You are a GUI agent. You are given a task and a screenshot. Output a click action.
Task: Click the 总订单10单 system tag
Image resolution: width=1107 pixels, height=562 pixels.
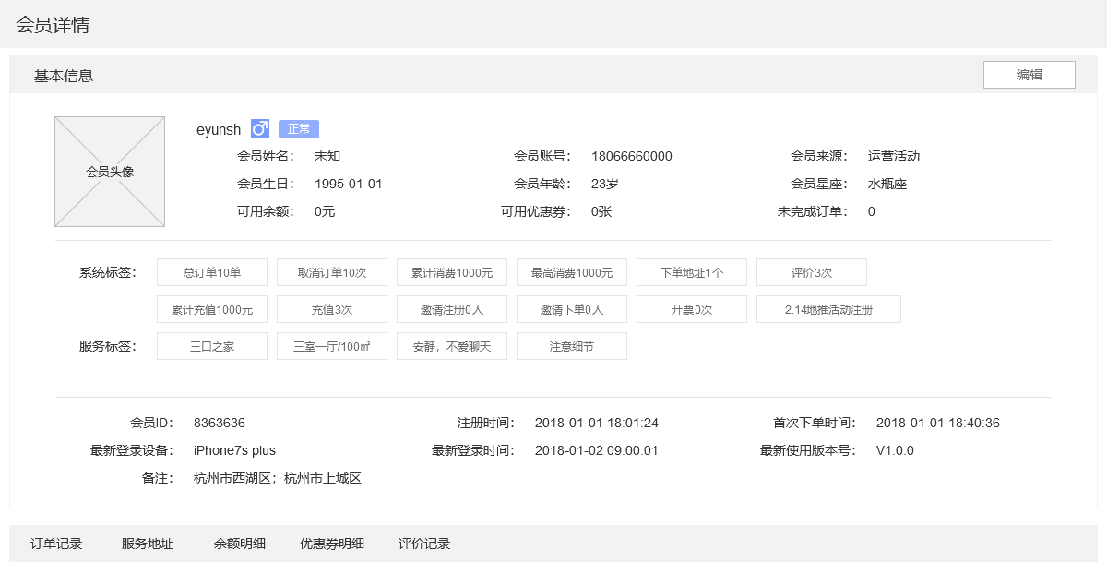click(x=212, y=272)
